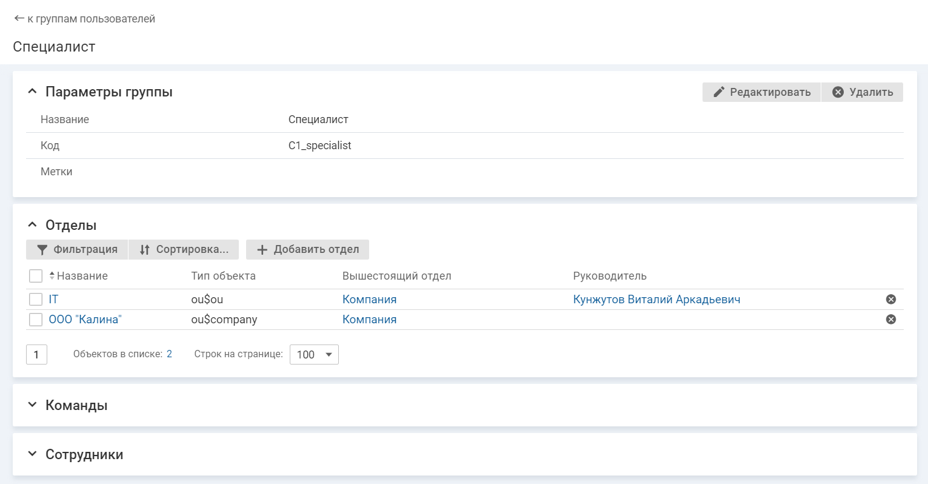Expand the Сотрудники section

(33, 454)
